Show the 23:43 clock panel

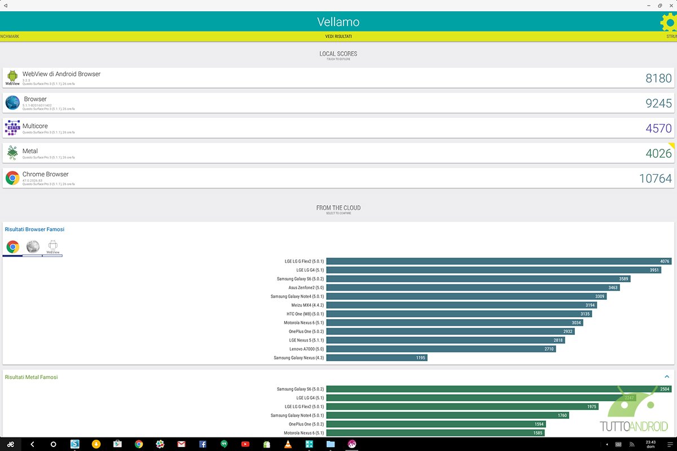tap(650, 444)
